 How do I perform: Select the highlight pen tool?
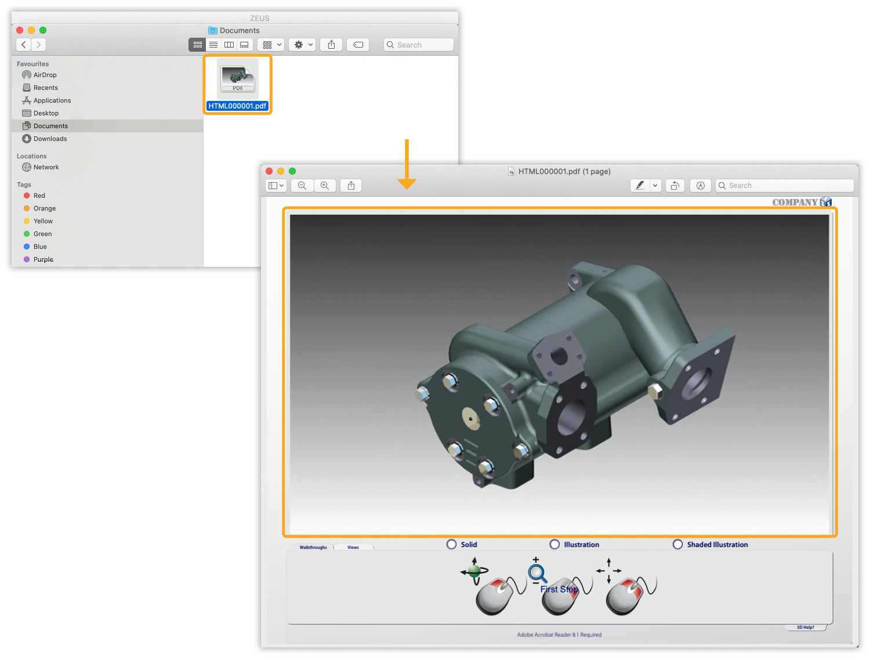coord(640,186)
